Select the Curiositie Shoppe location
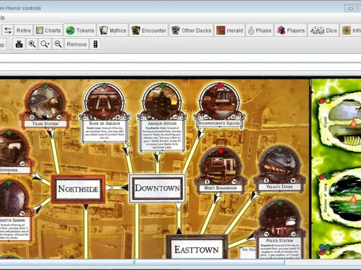This screenshot has width=361, height=270. [x=14, y=210]
